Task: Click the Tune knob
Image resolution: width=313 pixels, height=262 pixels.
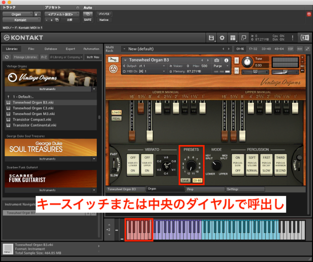Action: pyautogui.click(x=247, y=62)
